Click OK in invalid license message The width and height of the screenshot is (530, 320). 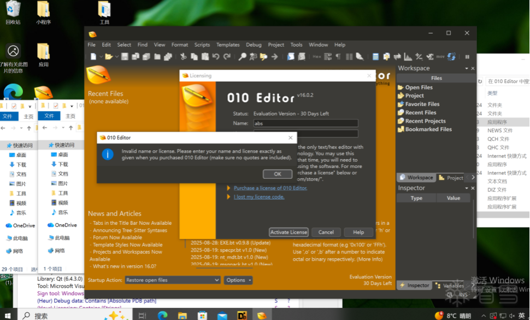pos(278,174)
